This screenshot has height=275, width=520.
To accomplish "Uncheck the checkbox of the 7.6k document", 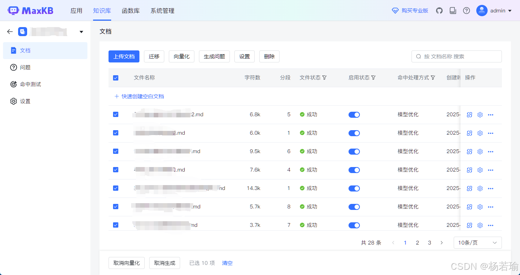I will point(116,170).
